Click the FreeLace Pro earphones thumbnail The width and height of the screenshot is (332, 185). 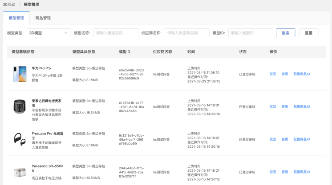(x=20, y=139)
